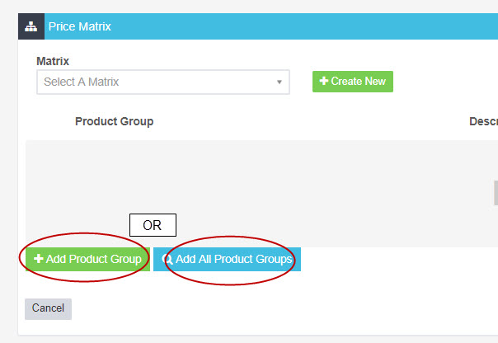
Task: Cancel the price matrix form
Action: (48, 308)
